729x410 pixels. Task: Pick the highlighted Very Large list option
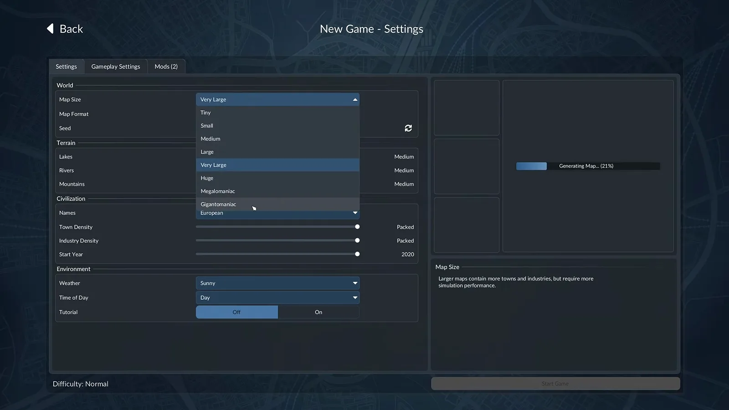pos(277,165)
